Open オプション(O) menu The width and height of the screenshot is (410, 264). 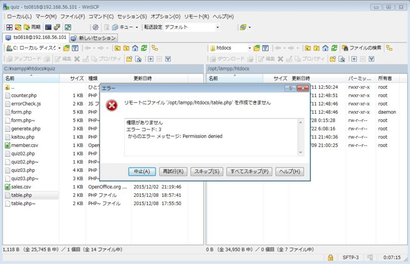point(166,16)
